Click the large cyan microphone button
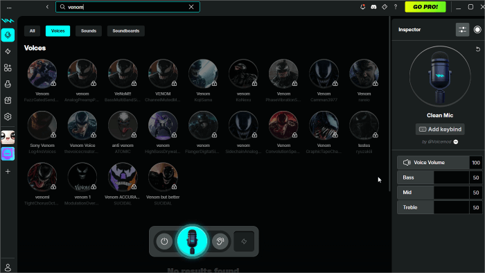Viewport: 485px width, 273px height. [192, 241]
